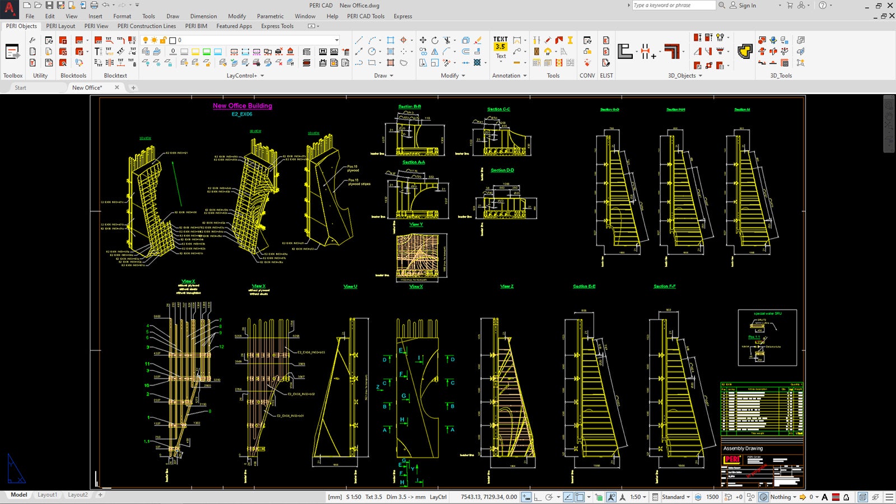Screen dimensions: 896x504
Task: Toggle polar tracking in status bar
Action: (x=549, y=497)
